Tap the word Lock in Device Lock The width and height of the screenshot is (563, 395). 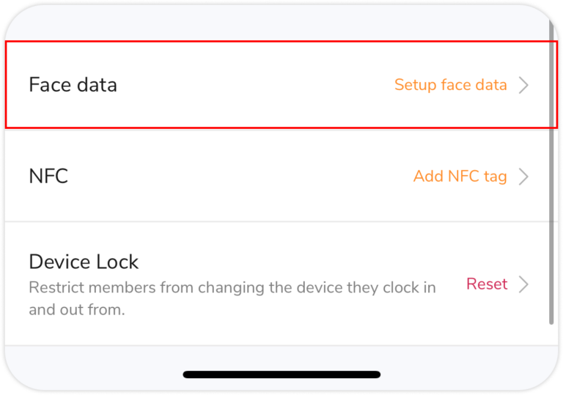point(117,262)
